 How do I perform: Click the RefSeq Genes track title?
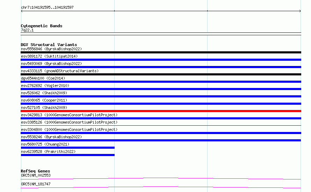(x=35, y=171)
